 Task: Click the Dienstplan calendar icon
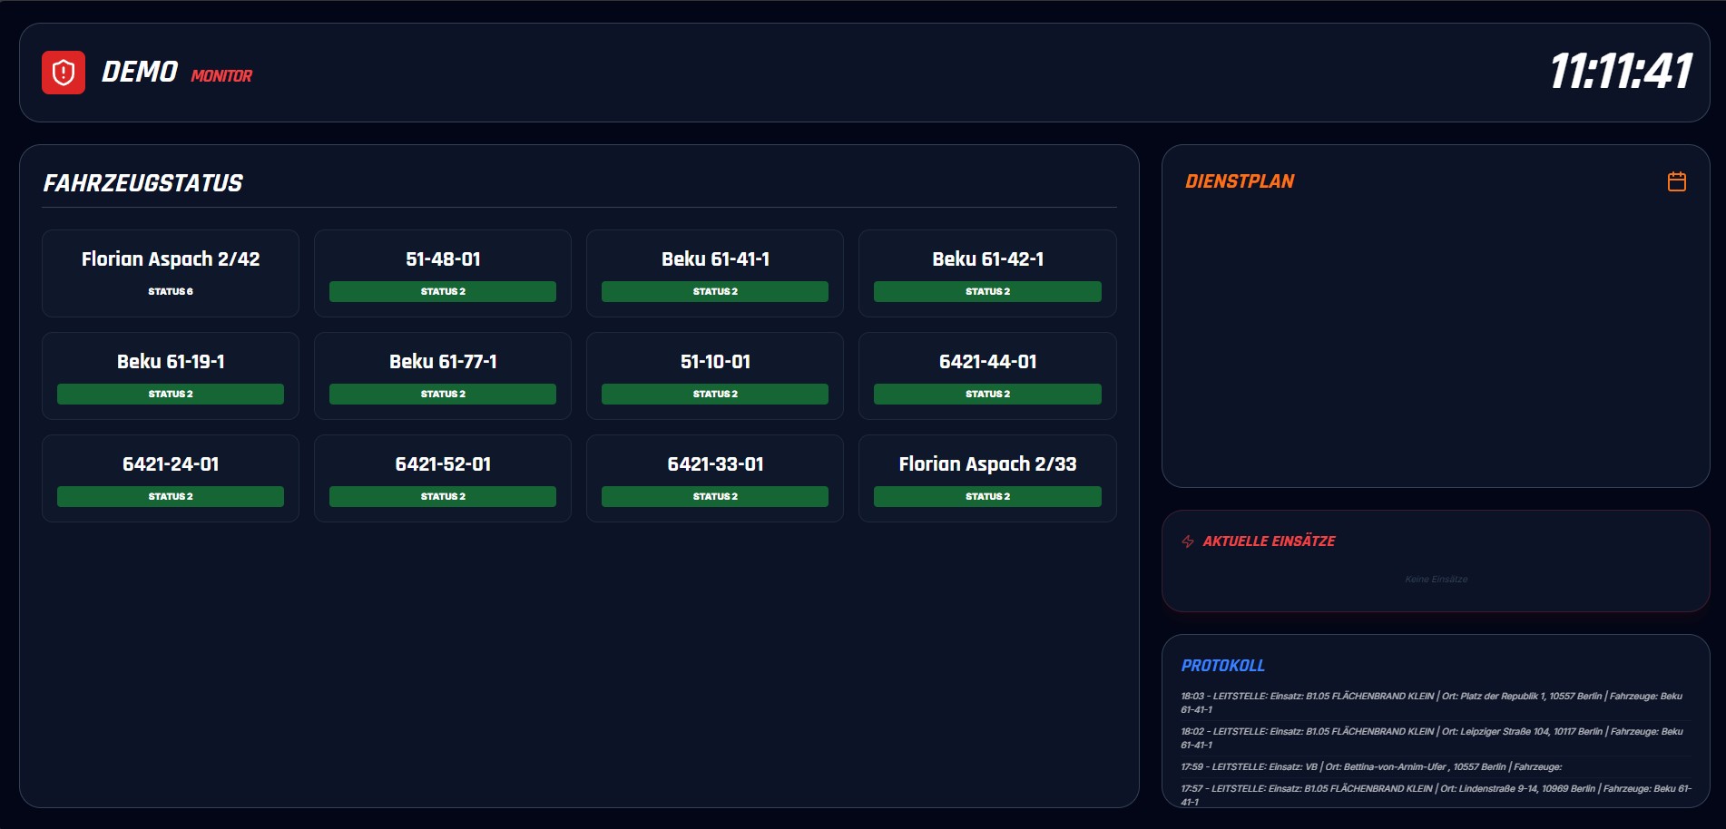tap(1676, 181)
